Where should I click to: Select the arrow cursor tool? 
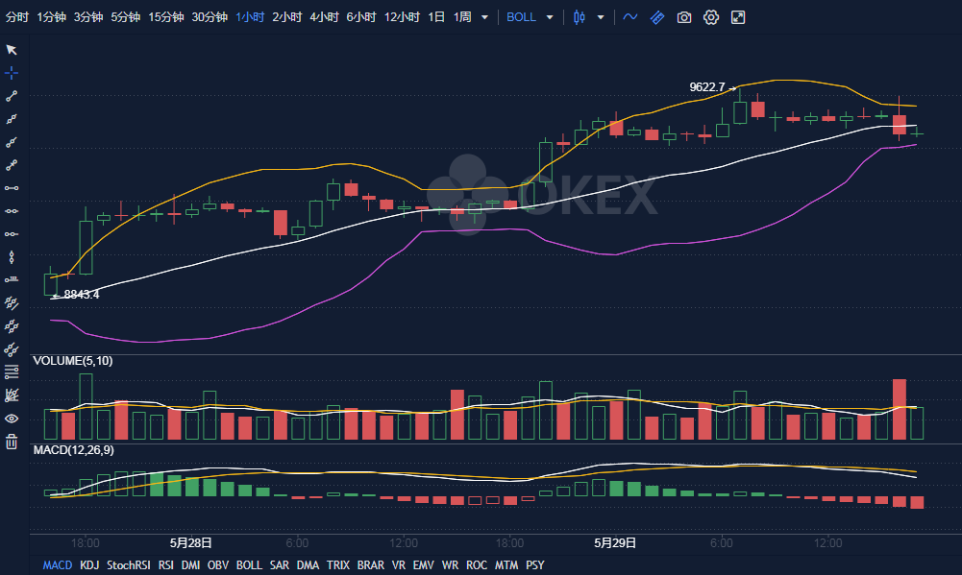[11, 50]
